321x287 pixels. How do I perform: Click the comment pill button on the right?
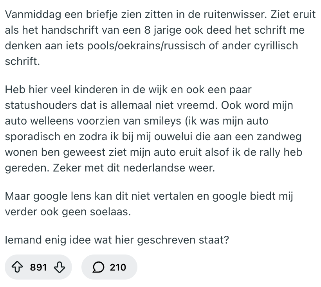pyautogui.click(x=109, y=267)
